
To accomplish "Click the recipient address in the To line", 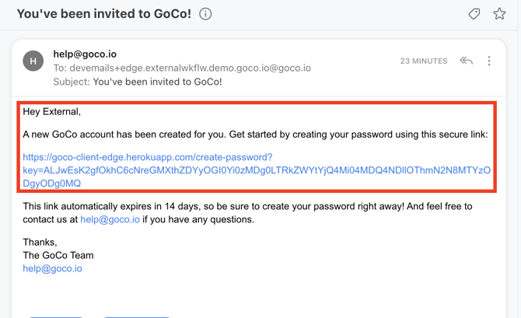I will [x=191, y=68].
